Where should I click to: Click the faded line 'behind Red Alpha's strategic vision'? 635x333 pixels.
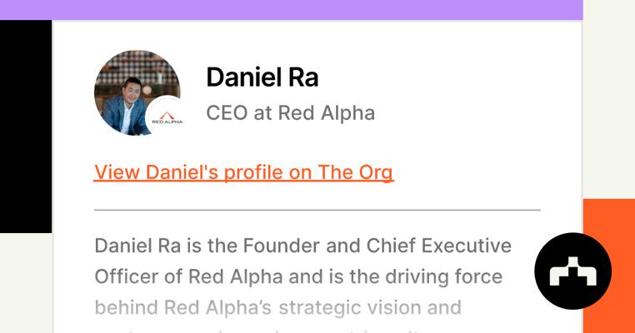(x=277, y=307)
